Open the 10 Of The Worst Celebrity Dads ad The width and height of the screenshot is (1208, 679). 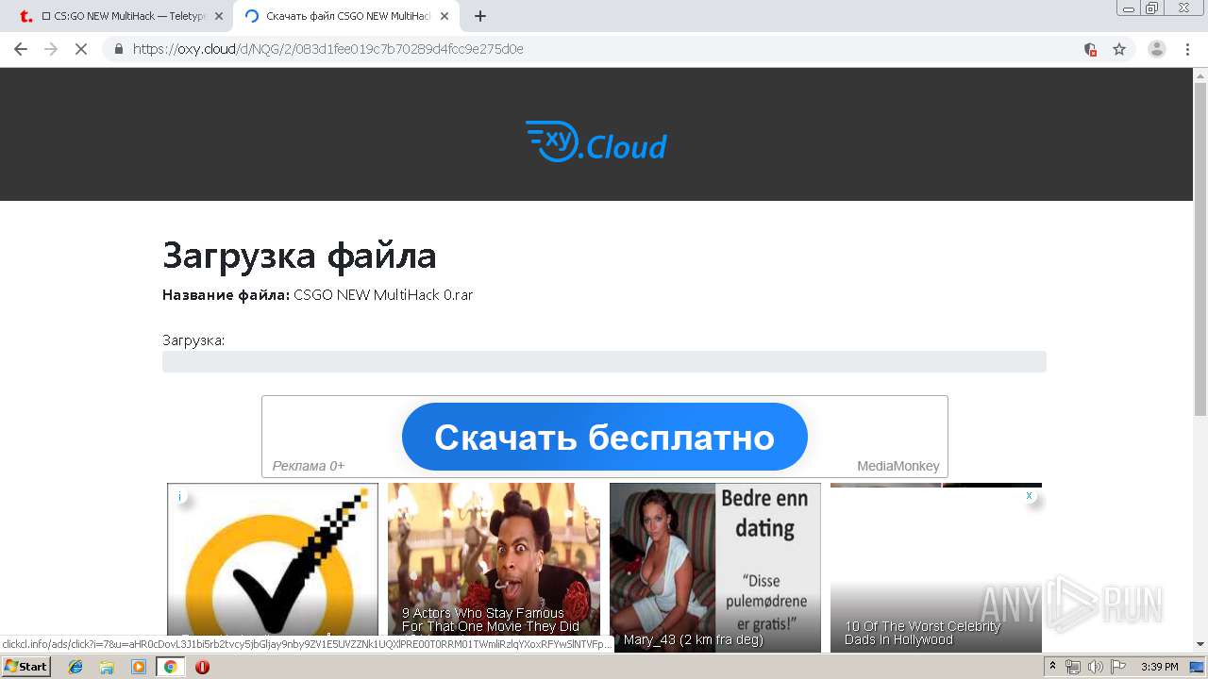pyautogui.click(x=936, y=568)
